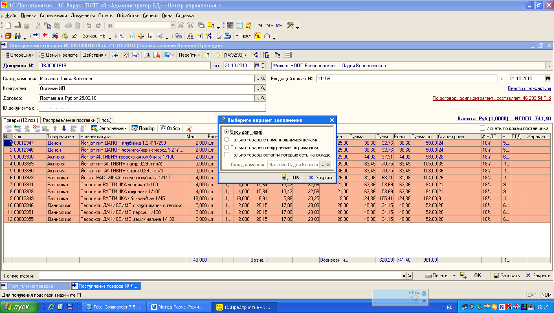Click OK in the fill variant dialog

(296, 177)
